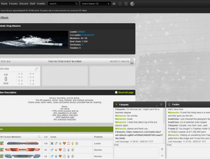Open the Co-Leader profile link
Viewport: 210px width, 159px height.
(88, 35)
